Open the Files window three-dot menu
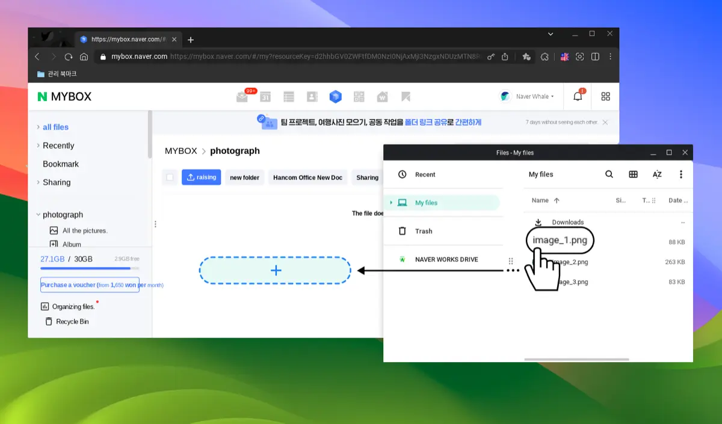The width and height of the screenshot is (722, 424). 681,174
